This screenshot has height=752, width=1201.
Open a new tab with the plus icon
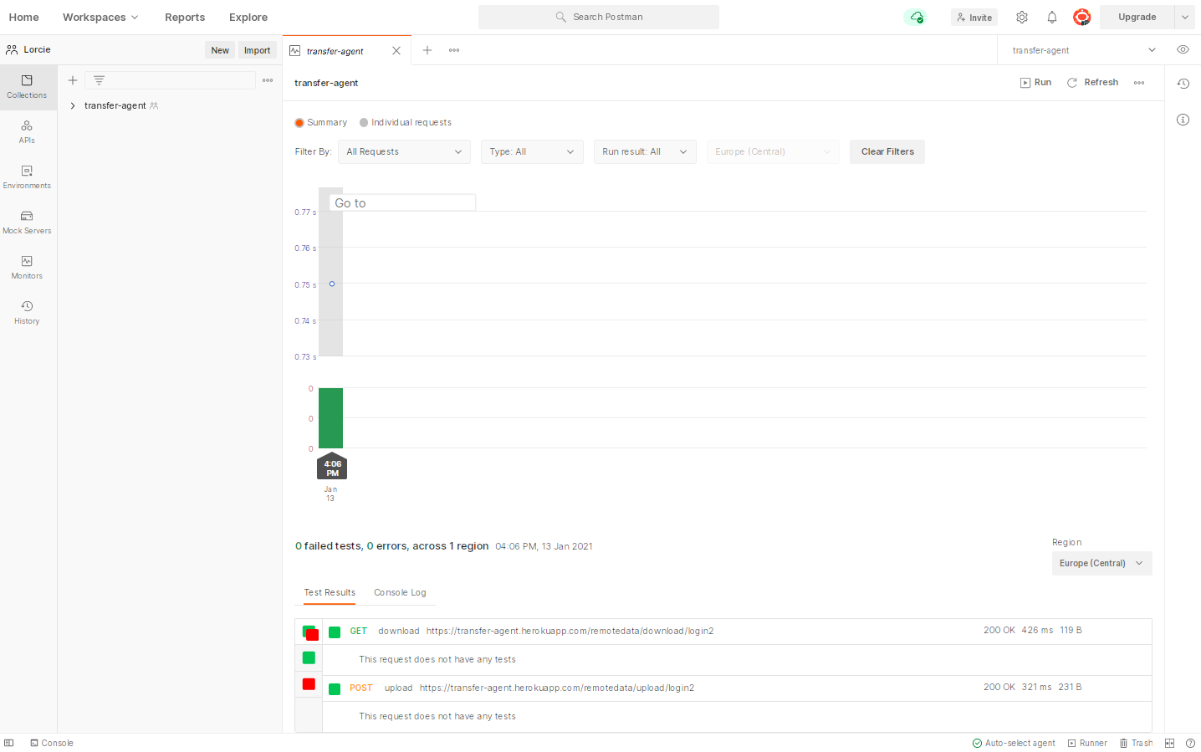(427, 50)
